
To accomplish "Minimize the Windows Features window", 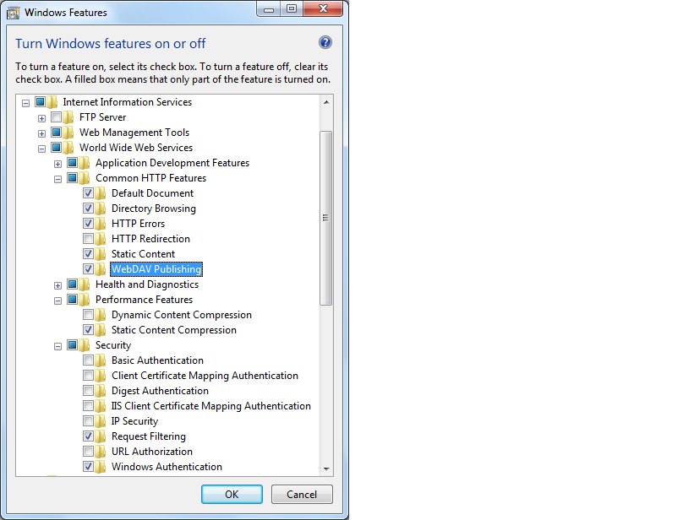I will click(269, 8).
